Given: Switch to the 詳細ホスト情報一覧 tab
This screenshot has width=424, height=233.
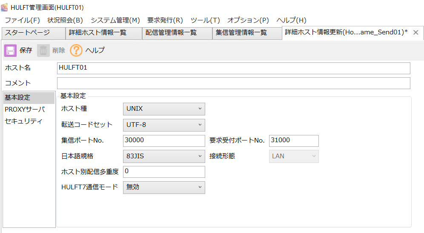Looking at the screenshot, I should point(104,33).
